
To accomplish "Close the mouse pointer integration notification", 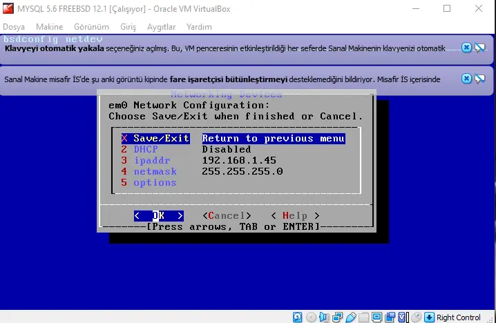I will click(x=466, y=78).
